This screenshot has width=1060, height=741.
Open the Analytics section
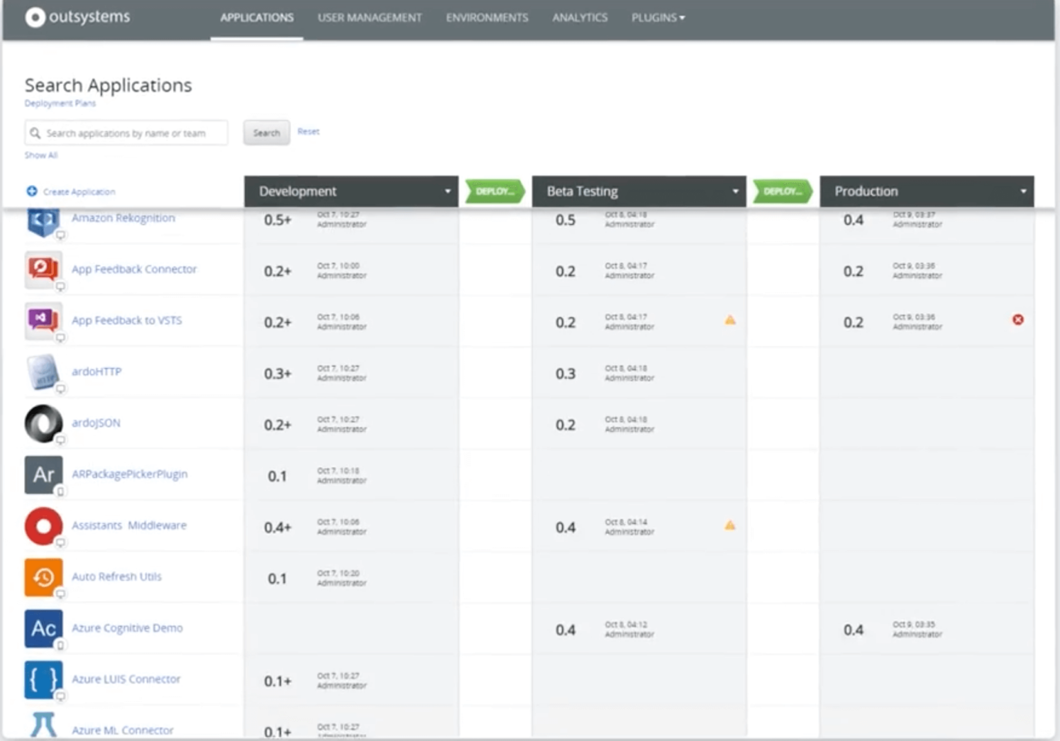click(579, 18)
